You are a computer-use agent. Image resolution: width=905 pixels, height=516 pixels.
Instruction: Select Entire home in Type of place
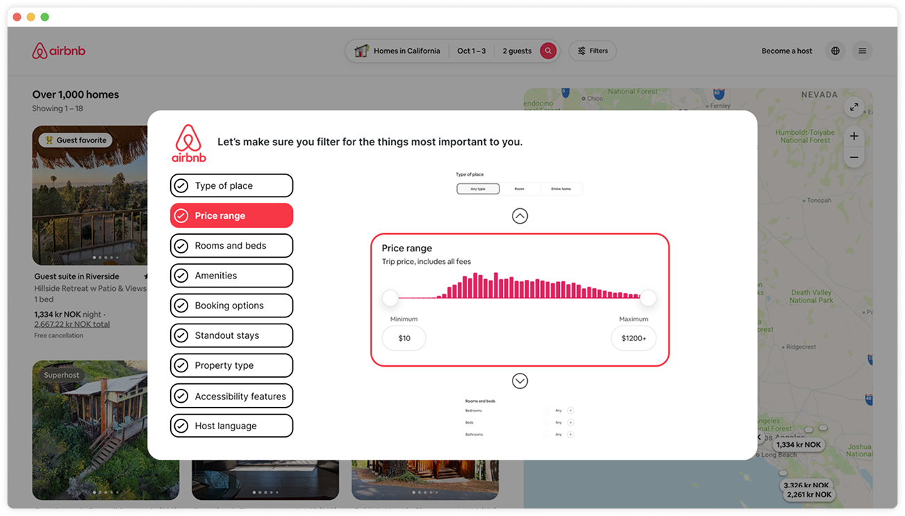click(561, 189)
